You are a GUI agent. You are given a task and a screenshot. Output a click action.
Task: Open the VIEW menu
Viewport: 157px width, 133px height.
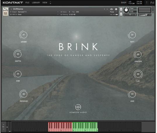45,3
